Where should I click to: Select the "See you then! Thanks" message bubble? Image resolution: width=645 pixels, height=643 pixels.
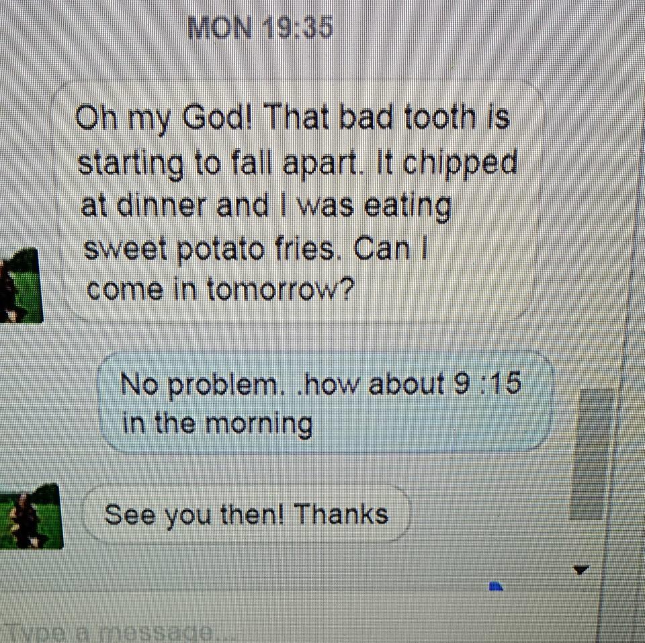247,514
